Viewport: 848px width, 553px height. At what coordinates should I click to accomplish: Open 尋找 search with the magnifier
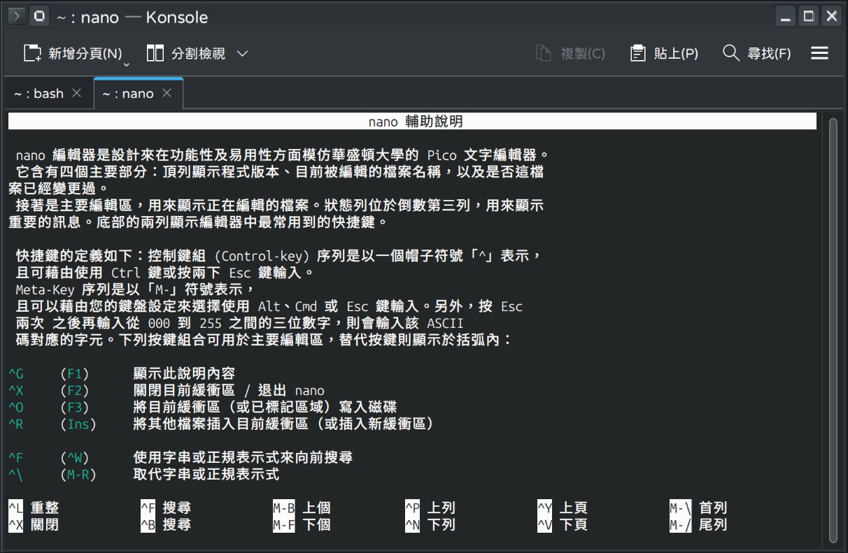(756, 54)
